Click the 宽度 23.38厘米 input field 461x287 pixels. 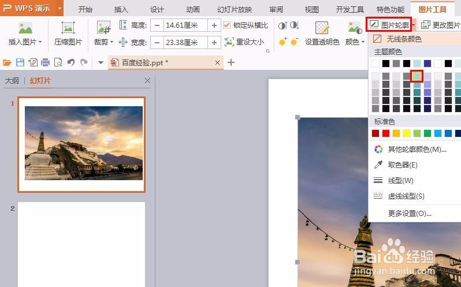point(185,43)
